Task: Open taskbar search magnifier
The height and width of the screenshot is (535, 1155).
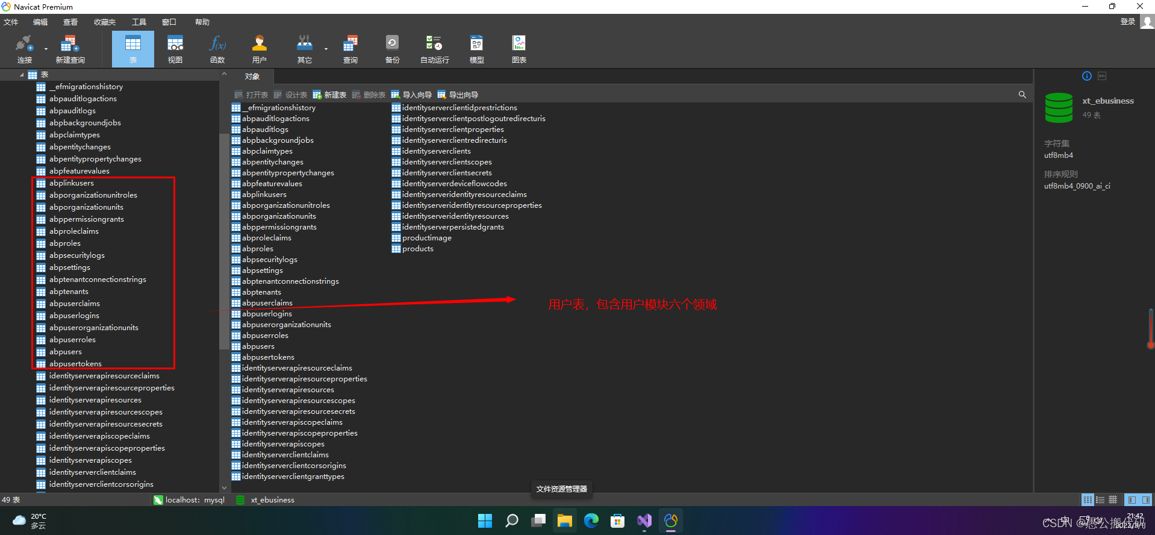Action: (512, 521)
